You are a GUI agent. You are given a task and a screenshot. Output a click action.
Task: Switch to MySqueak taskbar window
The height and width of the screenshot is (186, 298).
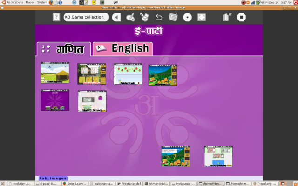pos(184,183)
